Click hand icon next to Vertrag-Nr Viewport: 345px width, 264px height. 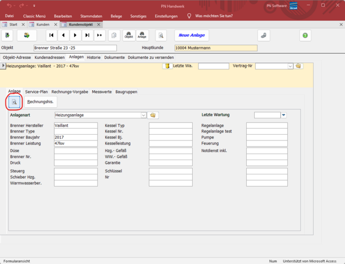pyautogui.click(x=298, y=66)
